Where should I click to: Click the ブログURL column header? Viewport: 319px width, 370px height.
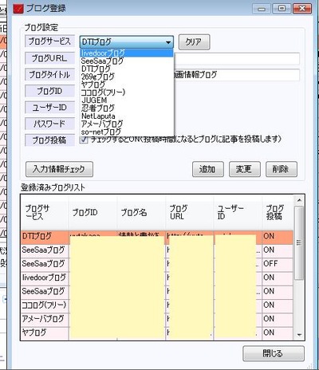pos(190,213)
